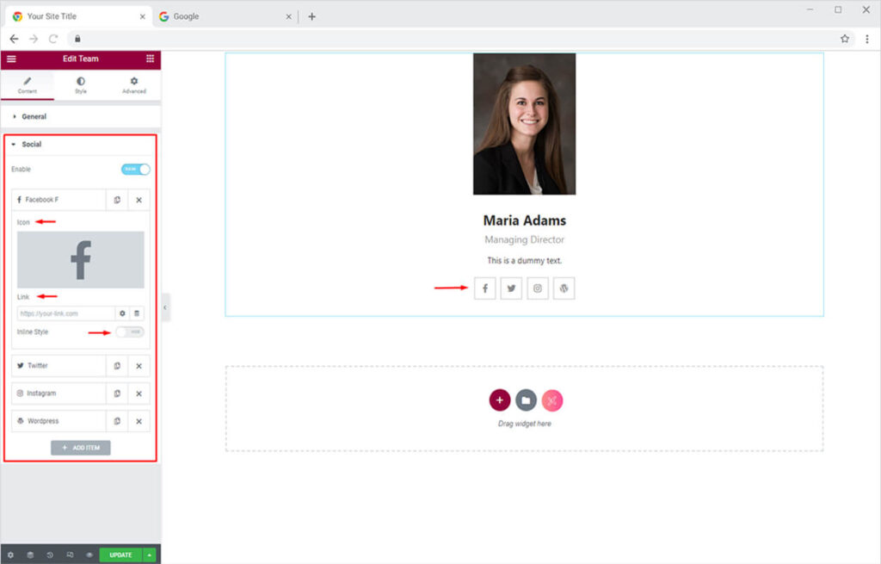Screen dimensions: 881x564
Task: Open the Elementor hamburger menu
Action: [11, 59]
